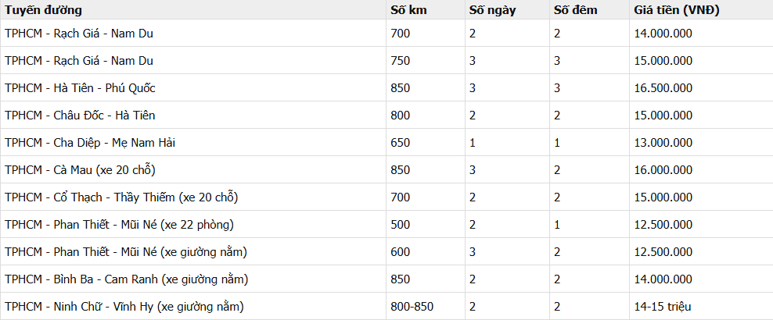Click the Châu Đốc - Hà Tiên route
Viewport: 773px width, 320px height.
tap(80, 116)
